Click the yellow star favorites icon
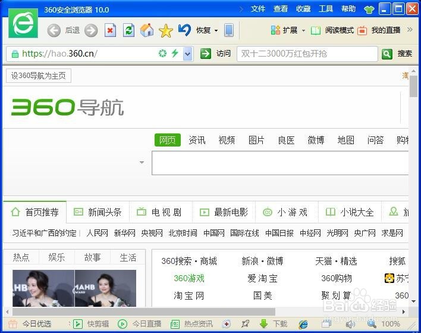Viewport: 421px width, 333px height. tap(166, 30)
